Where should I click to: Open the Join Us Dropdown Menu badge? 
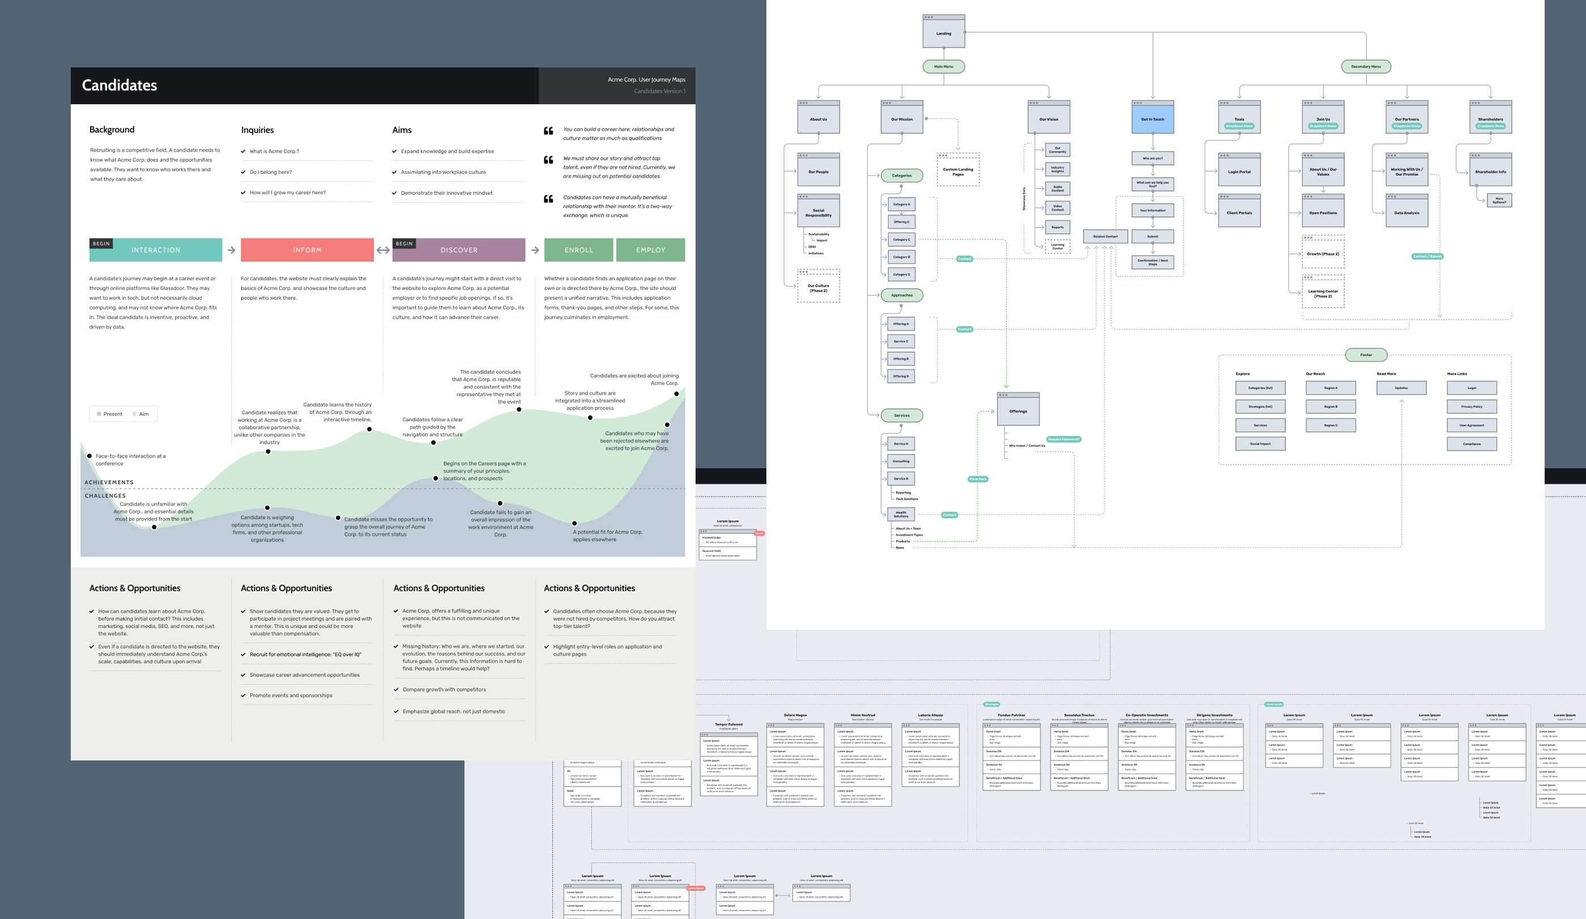[1323, 126]
